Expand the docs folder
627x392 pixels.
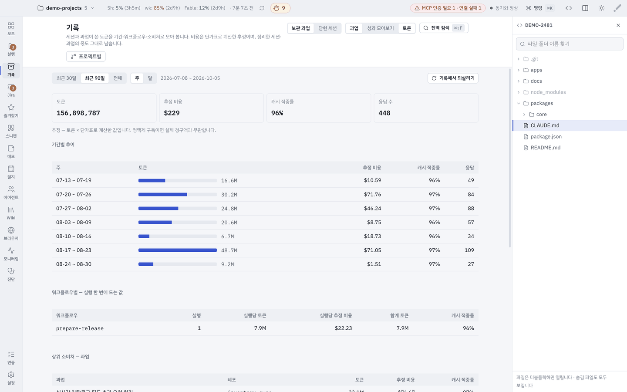[x=570, y=81]
